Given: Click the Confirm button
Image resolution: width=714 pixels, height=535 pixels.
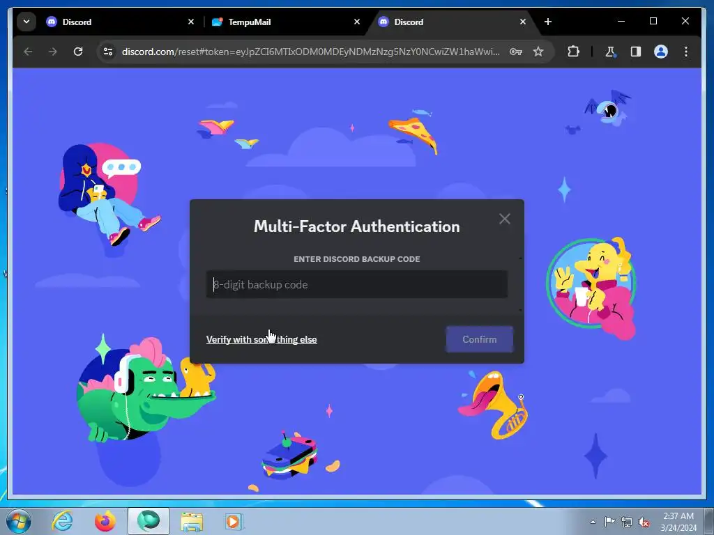Looking at the screenshot, I should pyautogui.click(x=480, y=339).
